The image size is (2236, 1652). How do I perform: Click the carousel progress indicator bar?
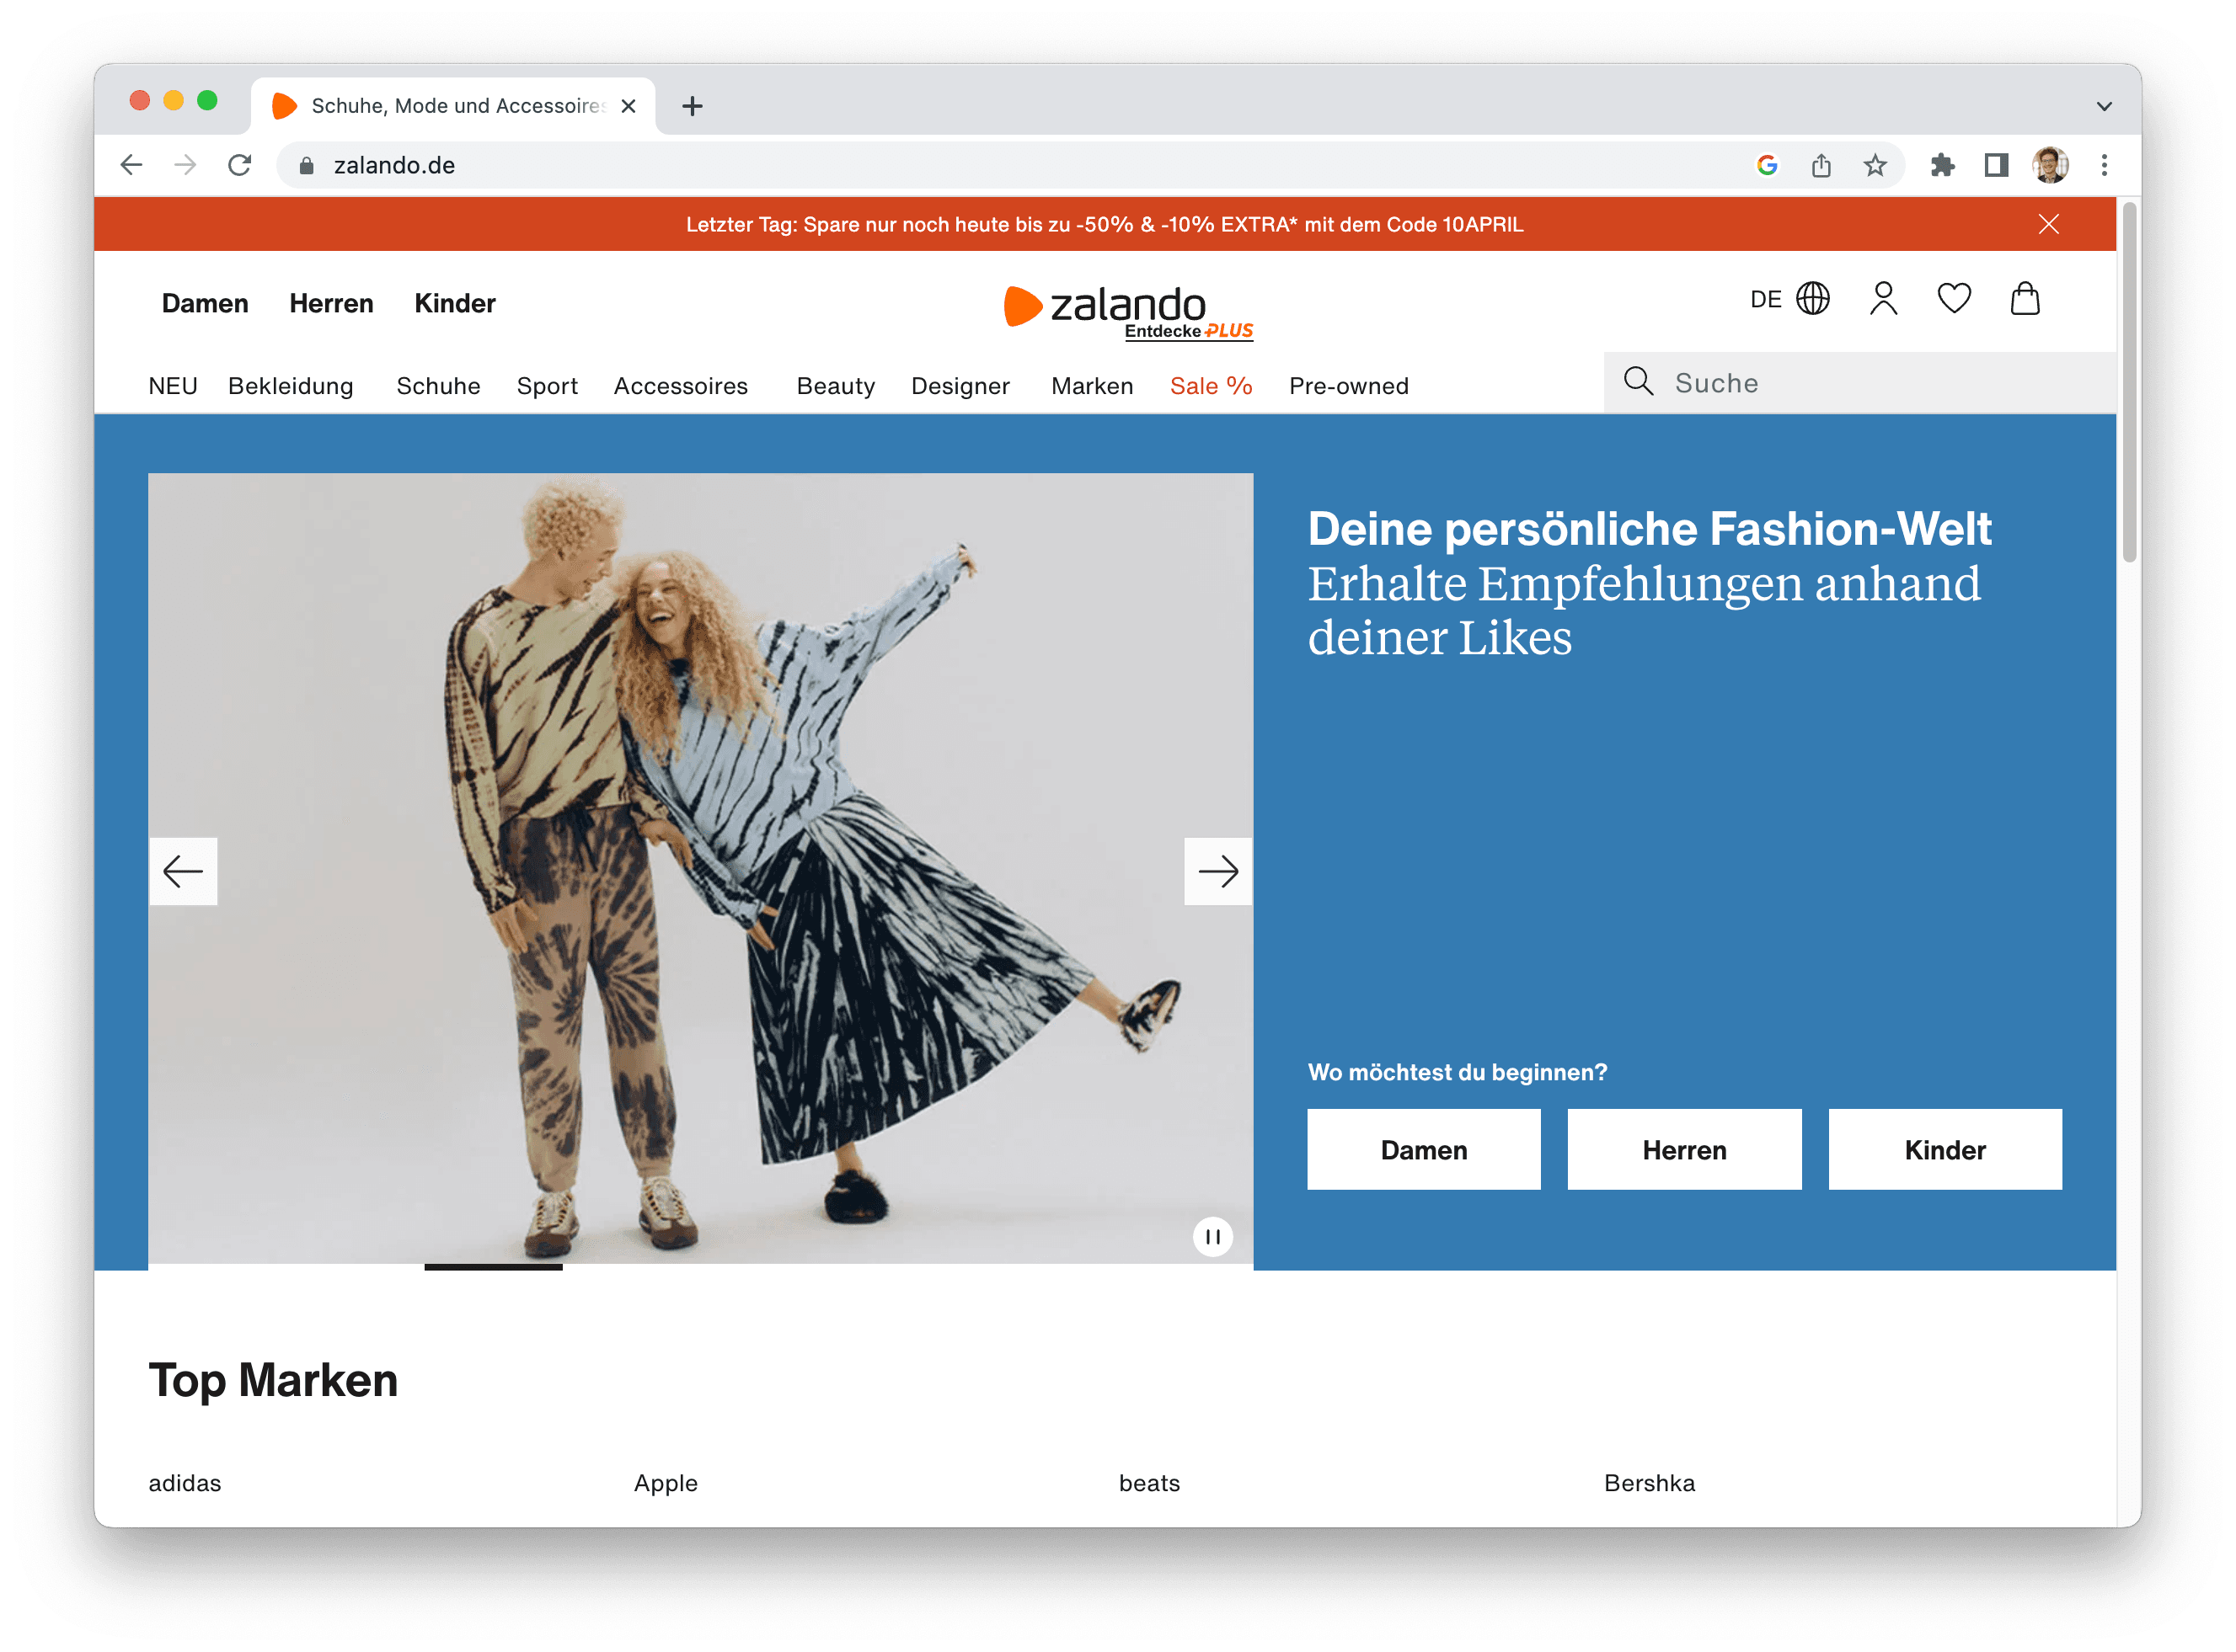[x=492, y=1267]
